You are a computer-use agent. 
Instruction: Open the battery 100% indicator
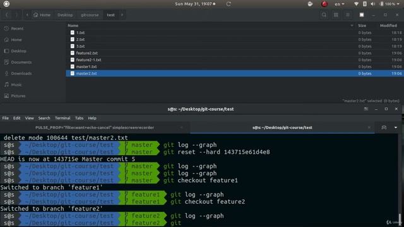click(x=387, y=4)
